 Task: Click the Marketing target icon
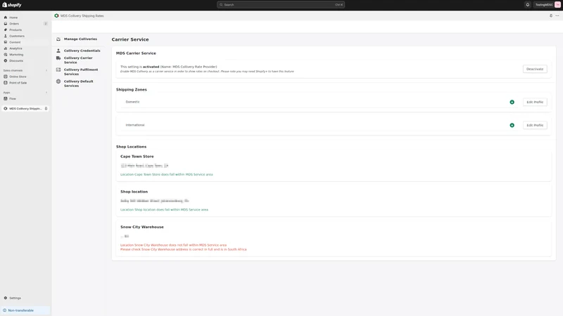coord(6,55)
